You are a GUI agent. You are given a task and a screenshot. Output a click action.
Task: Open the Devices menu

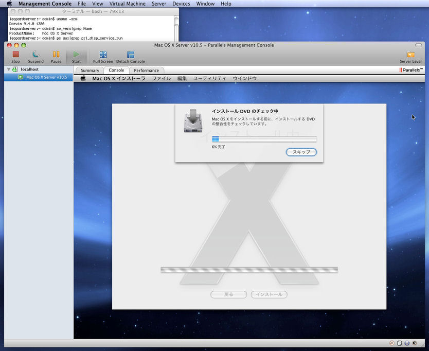181,4
